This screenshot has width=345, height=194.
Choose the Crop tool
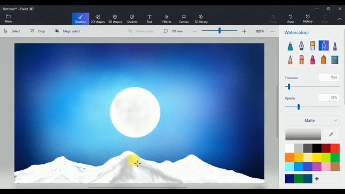(38, 31)
